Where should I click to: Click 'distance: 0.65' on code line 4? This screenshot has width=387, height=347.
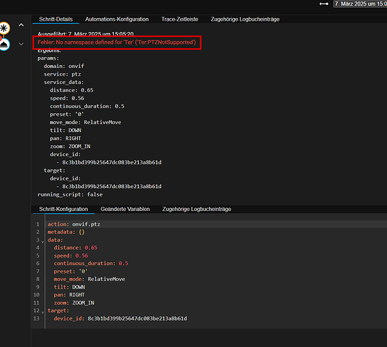coord(76,248)
